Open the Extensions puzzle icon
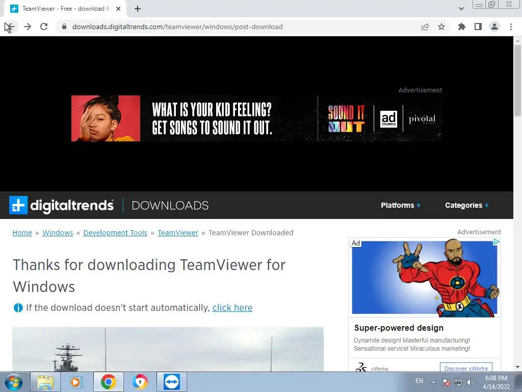522x392 pixels. click(x=461, y=27)
